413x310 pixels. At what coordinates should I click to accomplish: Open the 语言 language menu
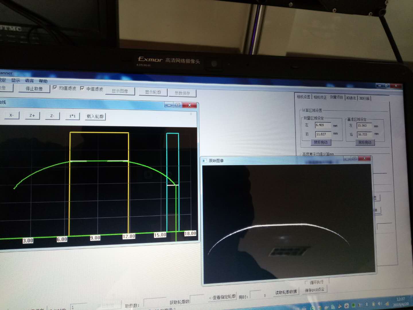29,81
